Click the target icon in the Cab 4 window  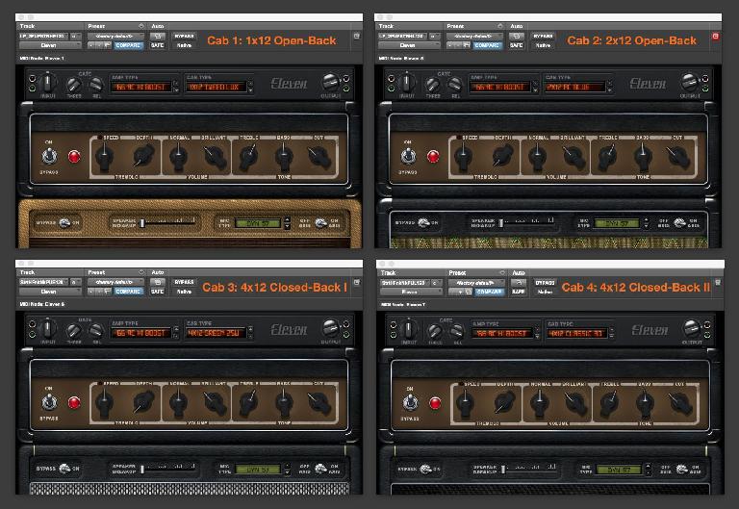(x=718, y=282)
